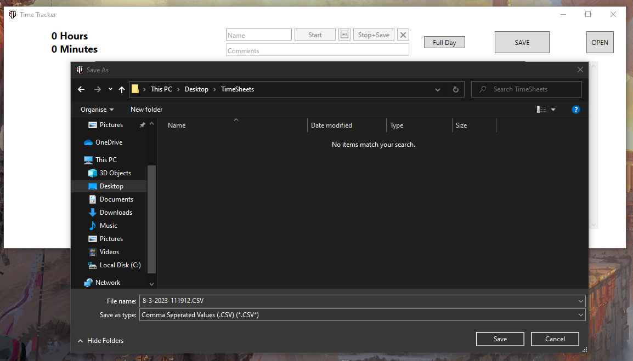Click the OPEN button in Time Tracker
633x361 pixels.
click(600, 42)
